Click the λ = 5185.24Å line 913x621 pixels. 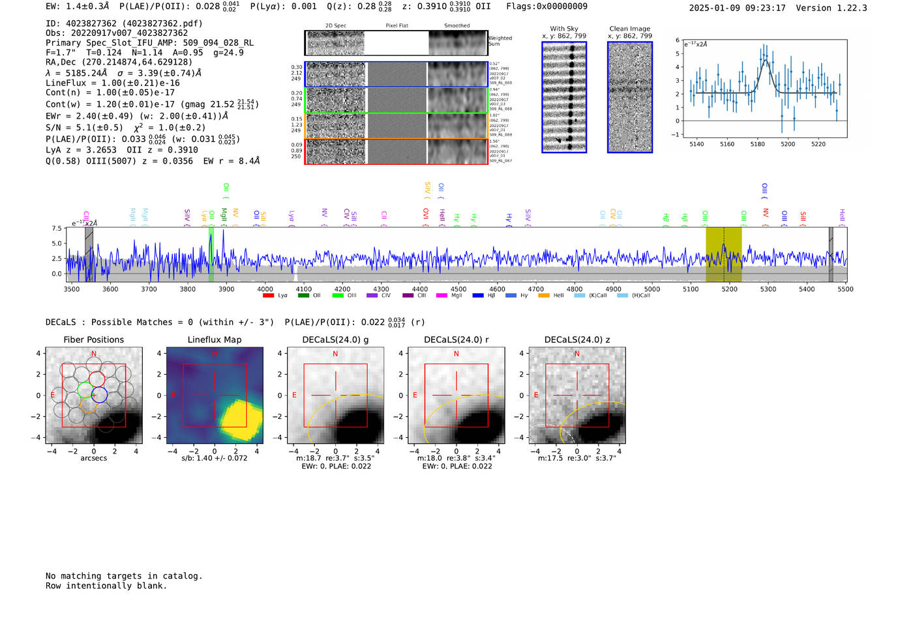tap(124, 73)
